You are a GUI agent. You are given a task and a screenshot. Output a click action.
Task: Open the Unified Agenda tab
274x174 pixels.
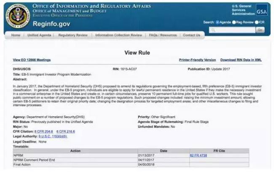[39, 35]
